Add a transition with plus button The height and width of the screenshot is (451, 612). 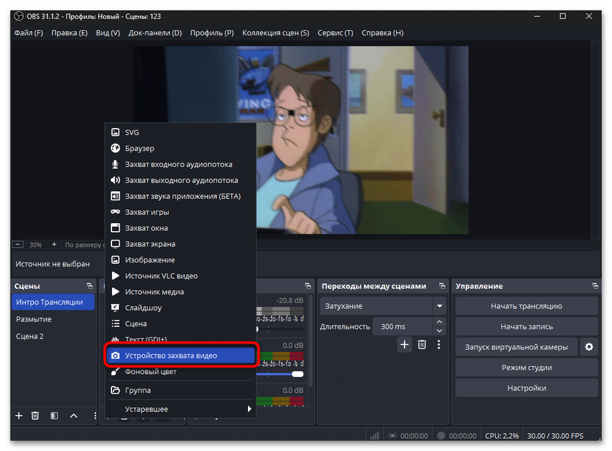405,345
